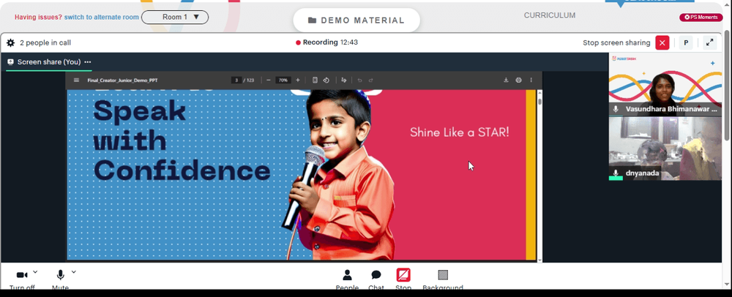Open the People panel
The image size is (732, 297).
(347, 279)
